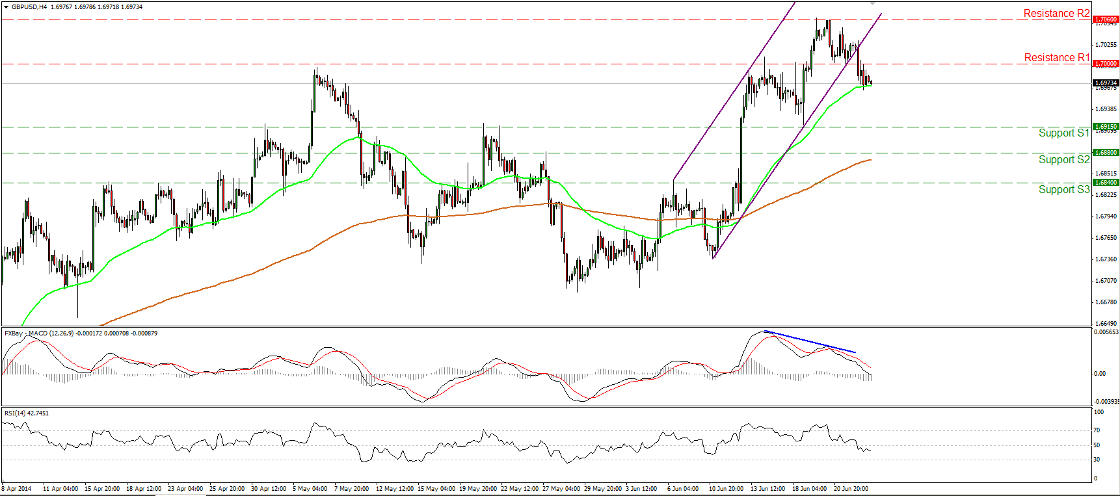Click the 1.67070 price axis label
The image size is (1120, 496).
pos(1106,281)
